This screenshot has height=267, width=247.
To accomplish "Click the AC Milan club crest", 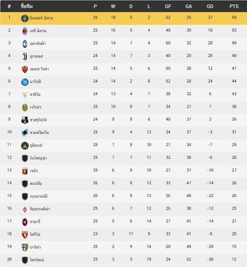I will (25, 31).
